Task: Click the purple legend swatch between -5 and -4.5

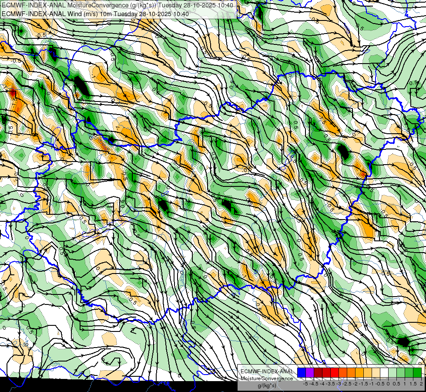Action: [310, 373]
